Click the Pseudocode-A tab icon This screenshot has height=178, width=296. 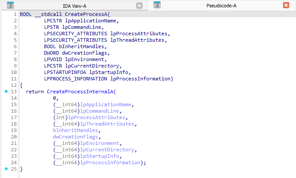click(x=157, y=5)
